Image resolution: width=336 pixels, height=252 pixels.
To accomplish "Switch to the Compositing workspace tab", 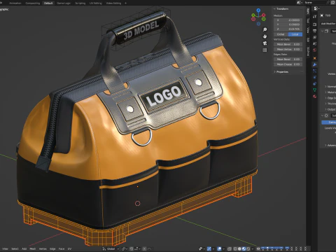I will [x=33, y=3].
